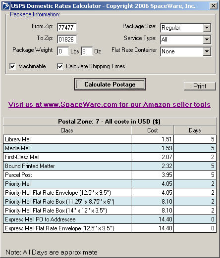Close the USPS Domestic Rates Calculator window

coord(214,6)
